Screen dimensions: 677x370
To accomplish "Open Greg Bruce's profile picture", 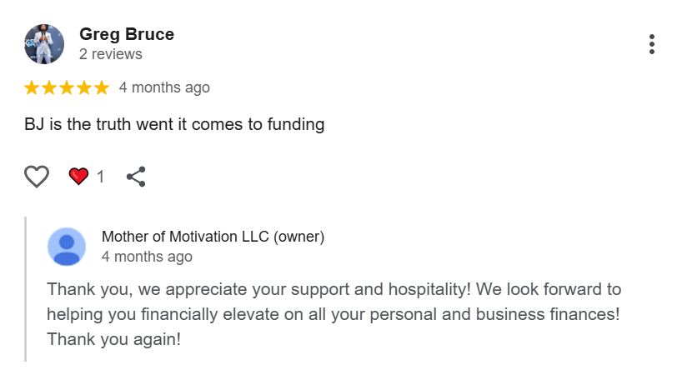I will point(44,44).
